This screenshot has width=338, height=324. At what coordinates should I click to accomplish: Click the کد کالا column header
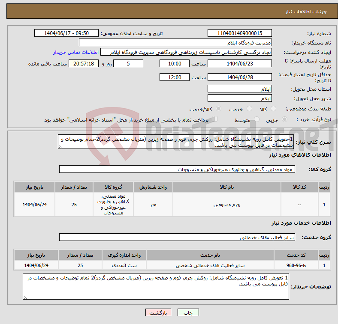(x=299, y=187)
